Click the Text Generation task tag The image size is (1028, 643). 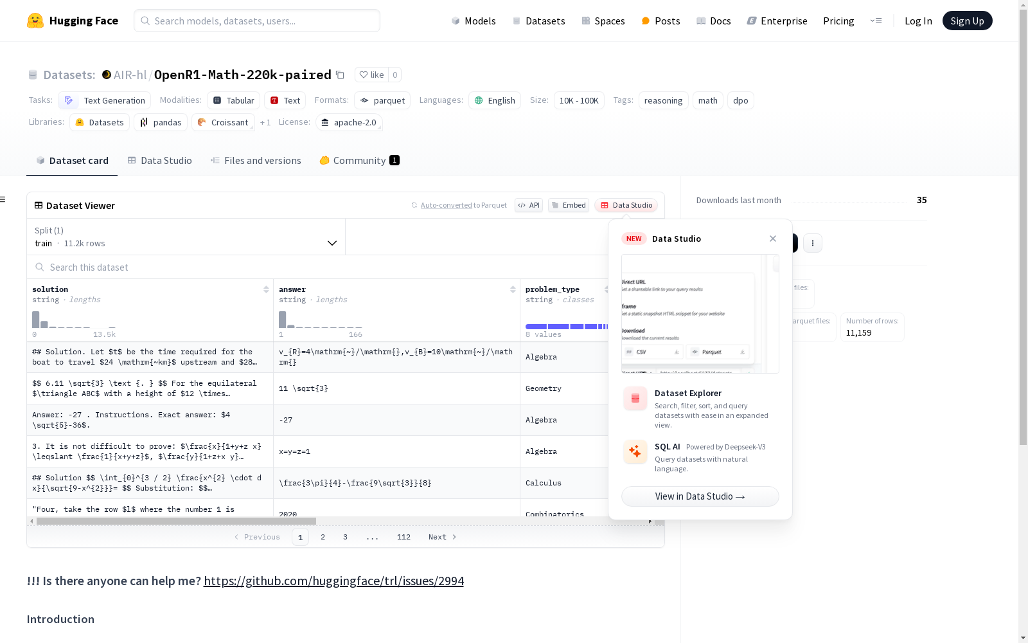(x=105, y=100)
